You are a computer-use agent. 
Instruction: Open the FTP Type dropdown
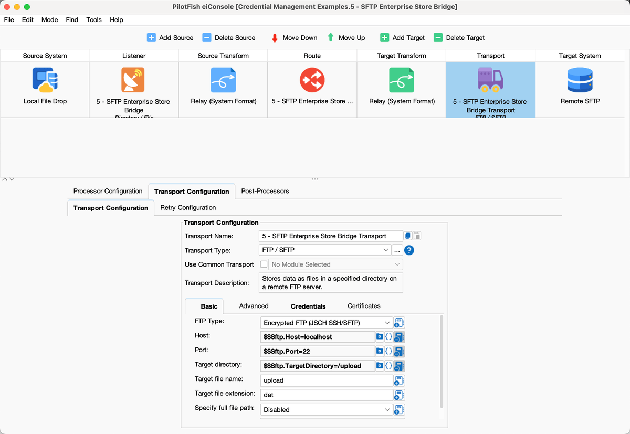327,323
